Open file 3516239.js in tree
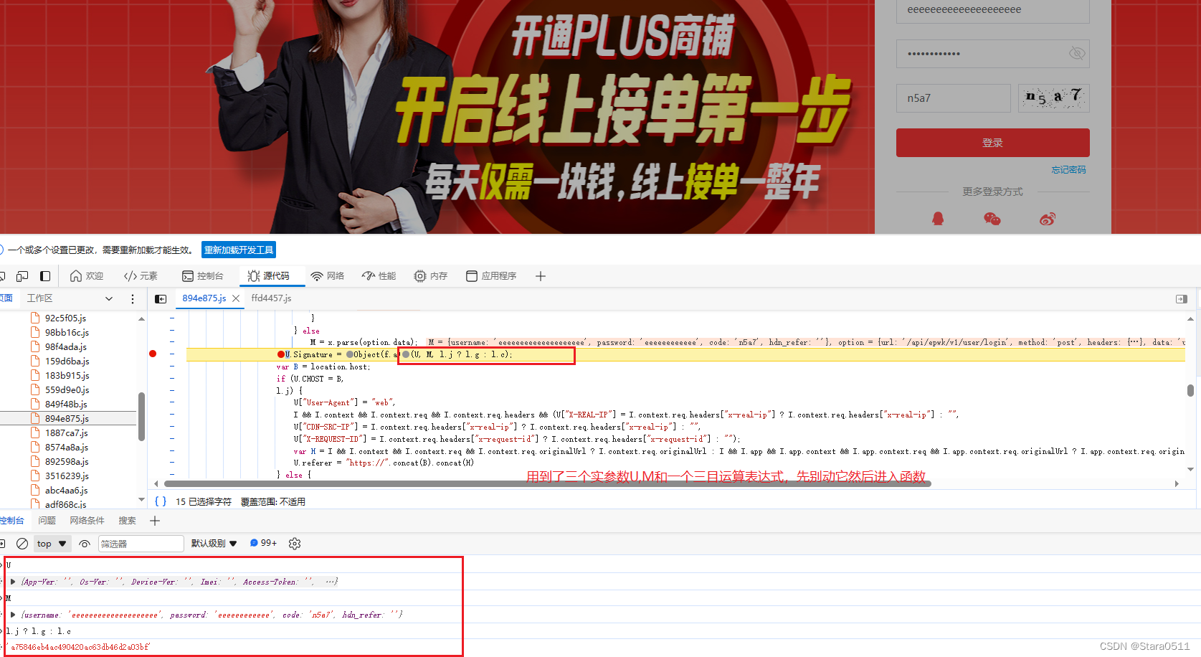The height and width of the screenshot is (657, 1201). (x=67, y=476)
